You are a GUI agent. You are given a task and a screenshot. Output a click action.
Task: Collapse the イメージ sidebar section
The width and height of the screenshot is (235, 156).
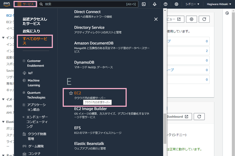pos(3,99)
